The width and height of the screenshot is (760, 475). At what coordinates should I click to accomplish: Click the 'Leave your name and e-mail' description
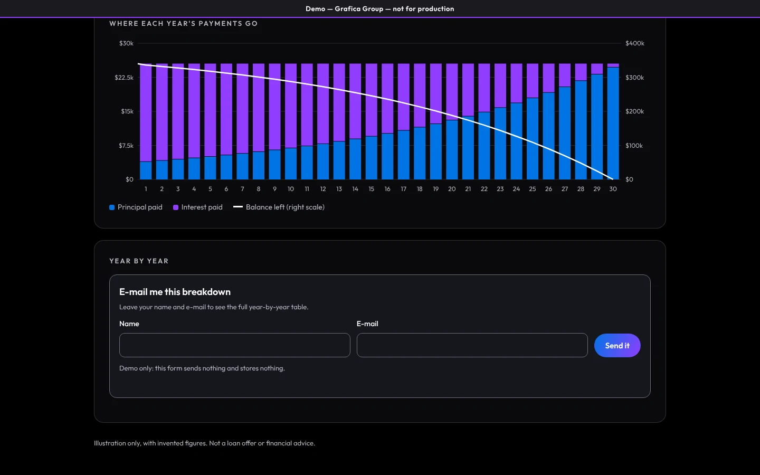click(214, 307)
